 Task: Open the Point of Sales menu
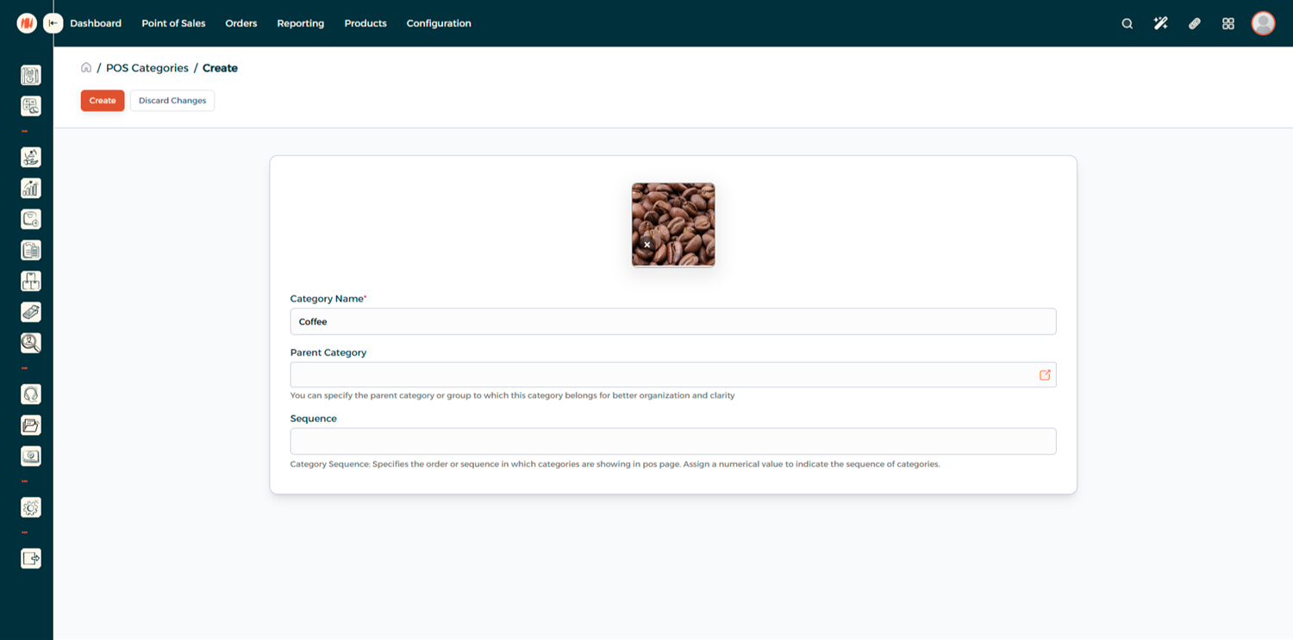[x=173, y=23]
